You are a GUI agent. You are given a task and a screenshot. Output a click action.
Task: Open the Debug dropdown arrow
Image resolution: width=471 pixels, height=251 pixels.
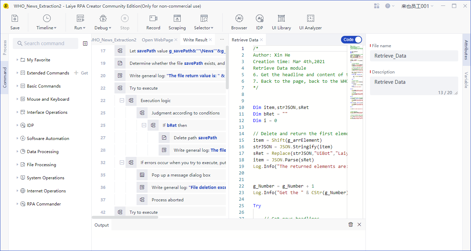pyautogui.click(x=110, y=28)
